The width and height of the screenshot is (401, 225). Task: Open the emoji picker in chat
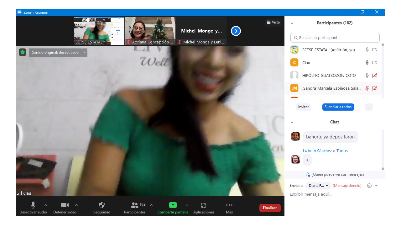369,186
